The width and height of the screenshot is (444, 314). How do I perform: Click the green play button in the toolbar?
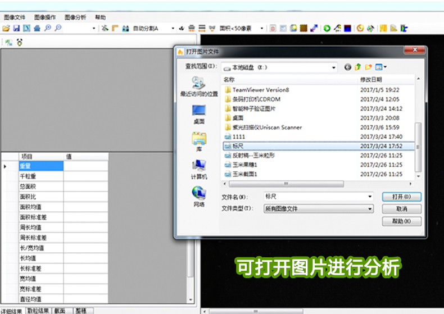(x=327, y=28)
